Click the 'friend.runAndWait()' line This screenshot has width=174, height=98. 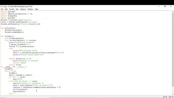(14, 32)
